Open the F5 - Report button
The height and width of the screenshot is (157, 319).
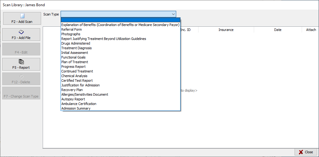click(x=22, y=64)
